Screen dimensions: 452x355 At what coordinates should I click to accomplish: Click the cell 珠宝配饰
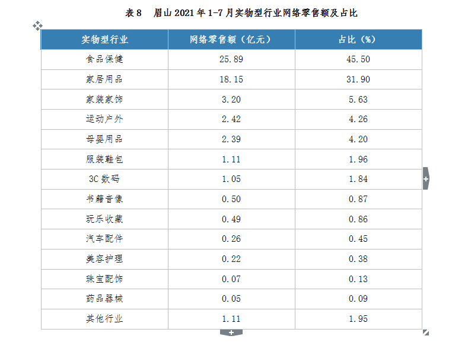pos(104,279)
